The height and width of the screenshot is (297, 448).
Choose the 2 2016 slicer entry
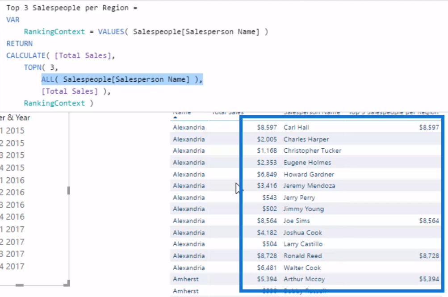point(13,192)
